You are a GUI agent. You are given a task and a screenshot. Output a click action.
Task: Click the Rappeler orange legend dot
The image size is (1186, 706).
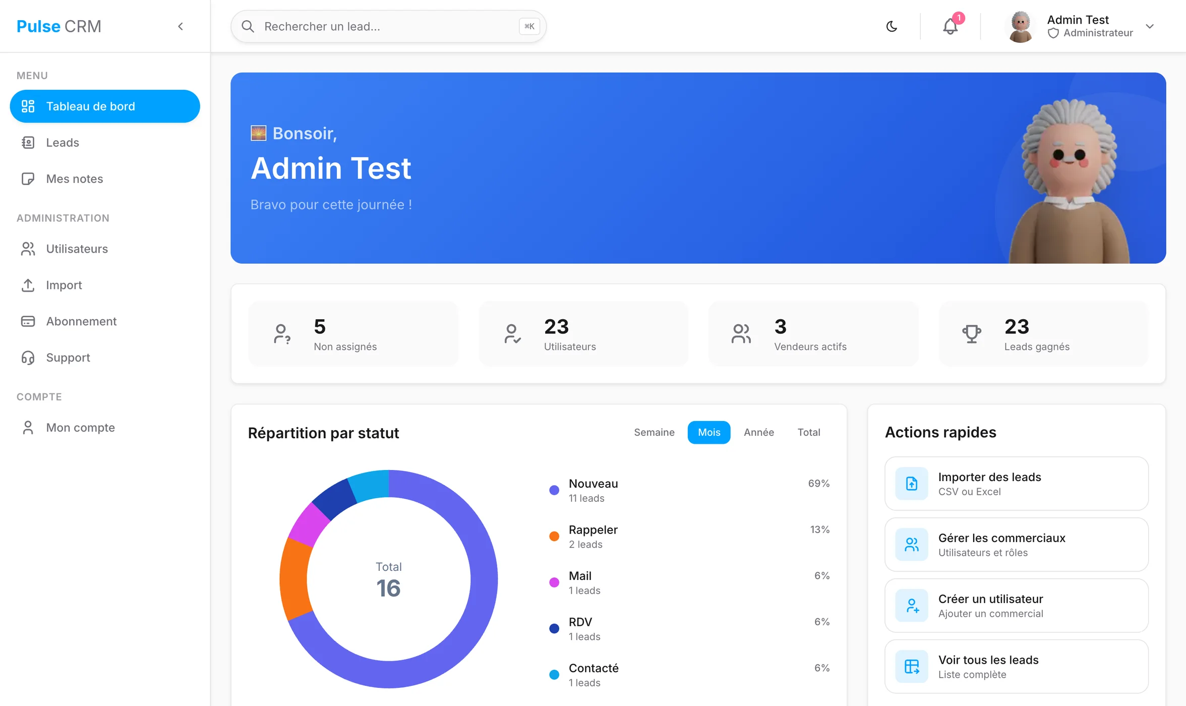tap(554, 537)
